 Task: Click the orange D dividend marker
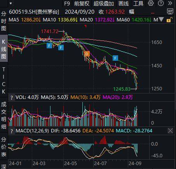click(87, 54)
